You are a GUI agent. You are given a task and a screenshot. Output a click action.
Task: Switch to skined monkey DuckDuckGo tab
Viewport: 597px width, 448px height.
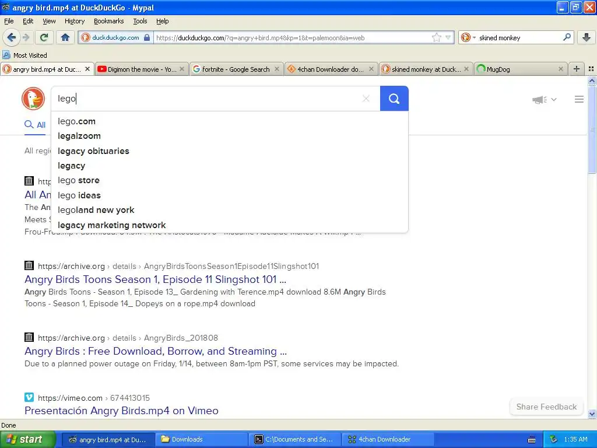click(426, 69)
